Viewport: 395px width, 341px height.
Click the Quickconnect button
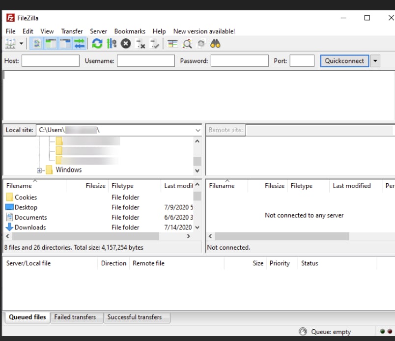point(344,61)
